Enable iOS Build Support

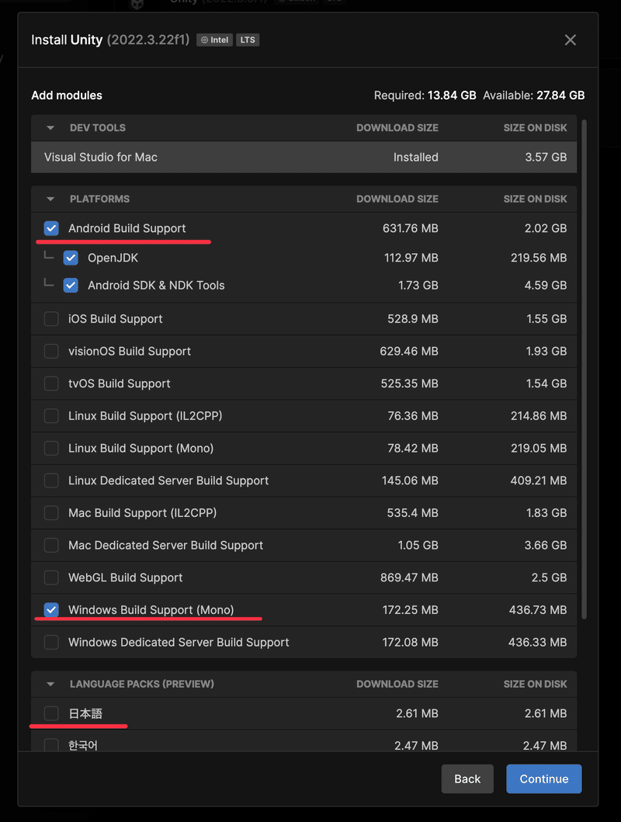click(x=51, y=319)
